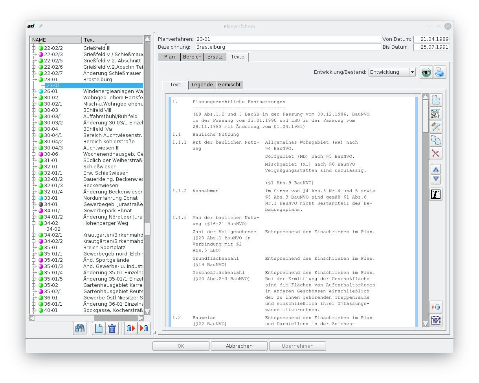Click the Bezeichnung input field
Image resolution: width=479 pixels, height=383 pixels.
(288, 47)
